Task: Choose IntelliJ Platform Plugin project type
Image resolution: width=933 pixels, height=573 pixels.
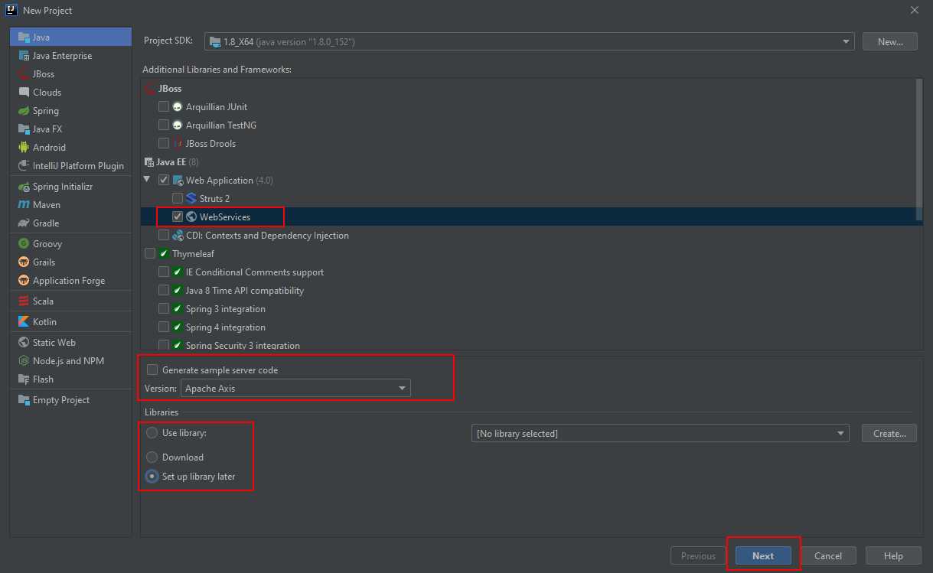Action: (70, 165)
